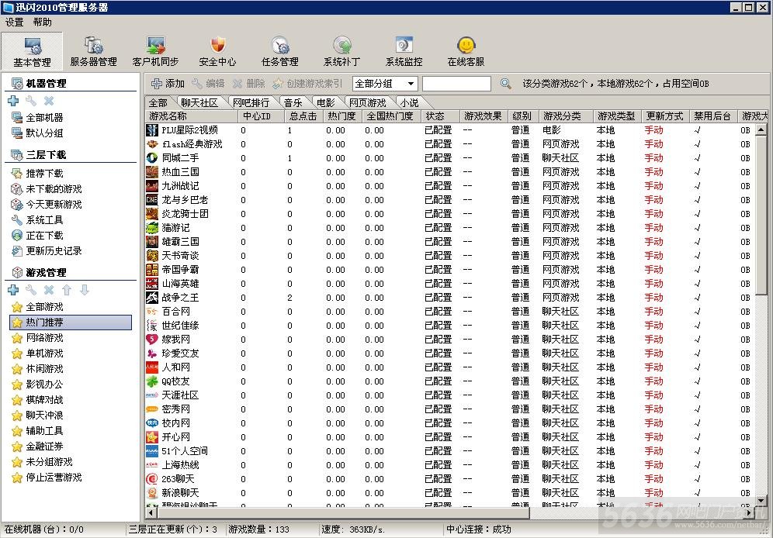Image resolution: width=773 pixels, height=538 pixels.
Task: Focus the search text field beside 全部分组
Action: click(x=456, y=84)
